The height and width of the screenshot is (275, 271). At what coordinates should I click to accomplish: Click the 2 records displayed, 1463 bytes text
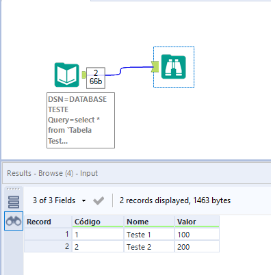click(x=175, y=200)
